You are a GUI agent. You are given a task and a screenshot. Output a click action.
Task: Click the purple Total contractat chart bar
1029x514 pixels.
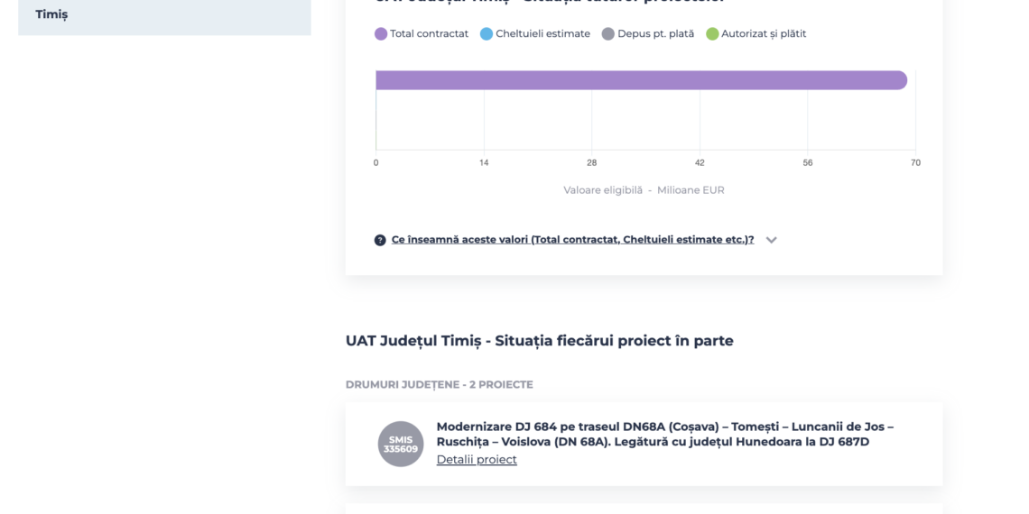641,80
